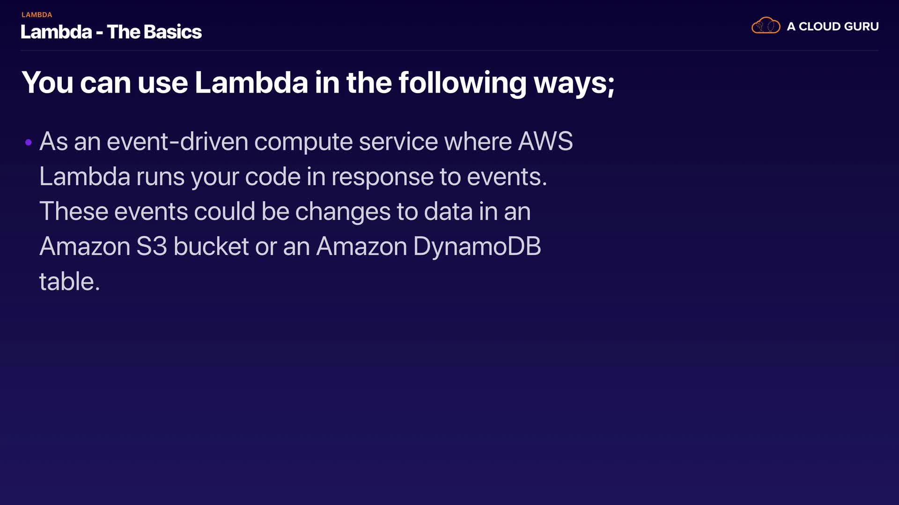The width and height of the screenshot is (899, 505).
Task: Select the orange LAMBDA section label
Action: click(37, 15)
